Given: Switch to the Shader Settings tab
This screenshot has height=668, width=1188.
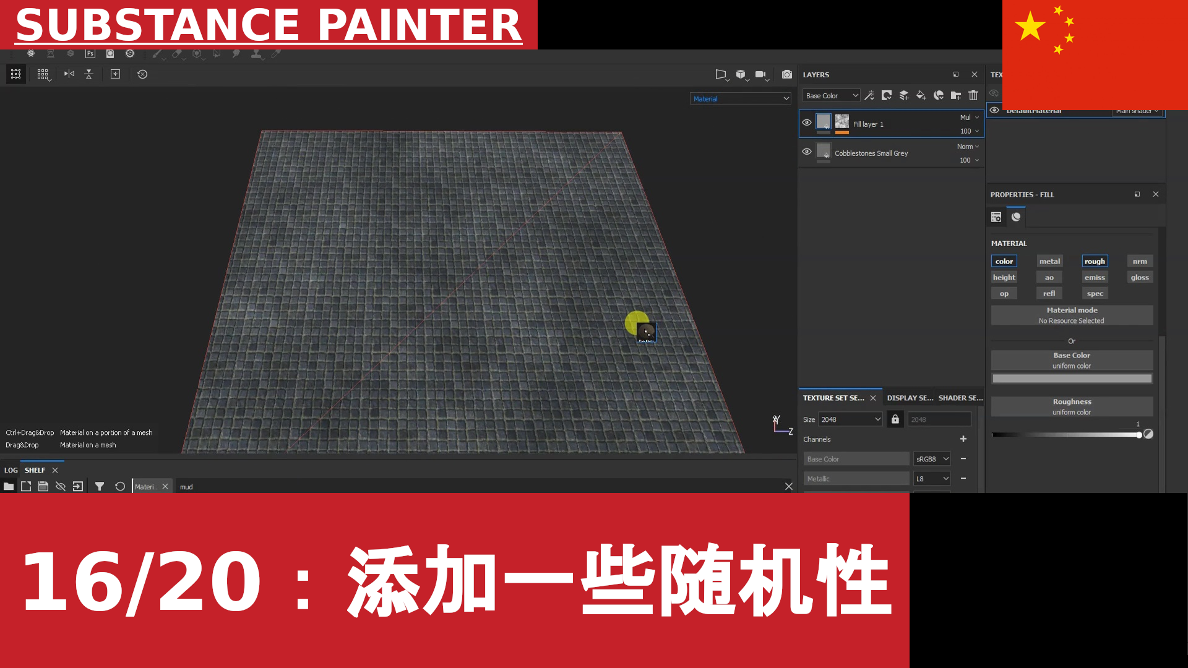Looking at the screenshot, I should 960,398.
